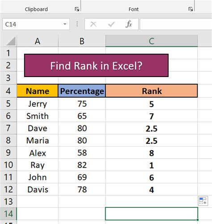
Task: Select Smith's rank cell 7
Action: click(152, 116)
